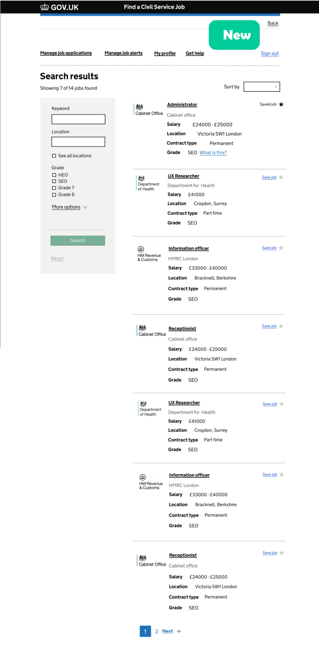Click the GOV.UK crown logo
Image resolution: width=319 pixels, height=657 pixels.
pos(44,7)
